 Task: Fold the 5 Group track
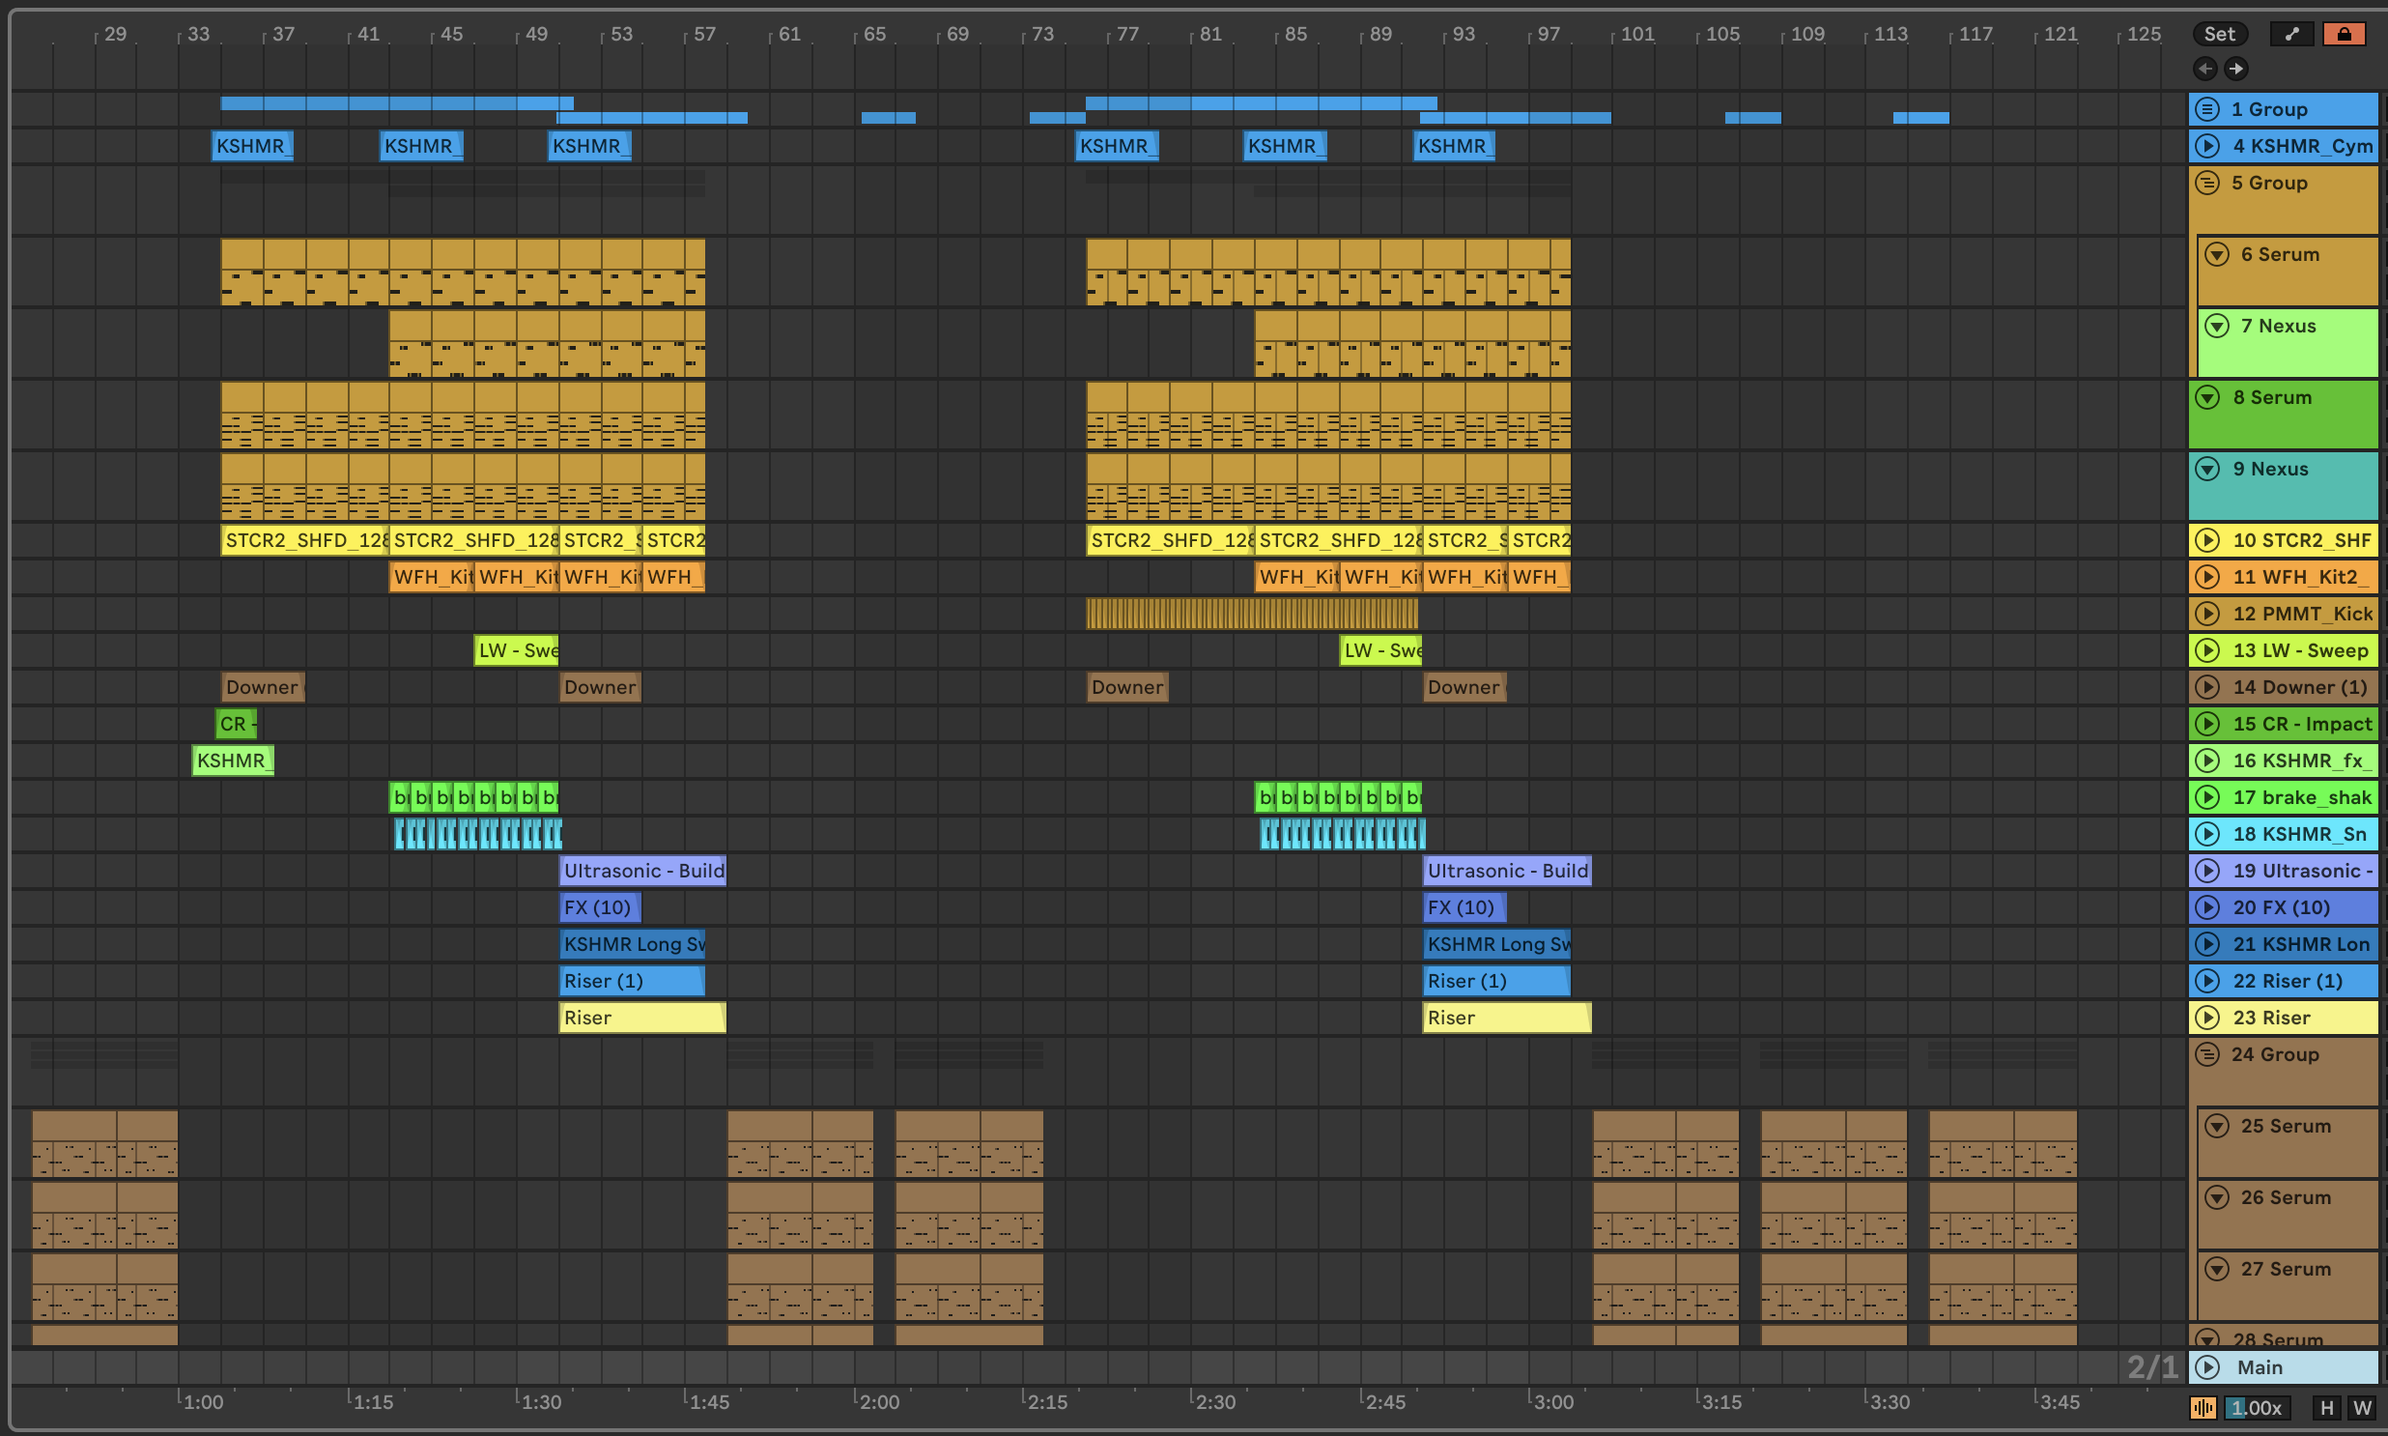2207,183
